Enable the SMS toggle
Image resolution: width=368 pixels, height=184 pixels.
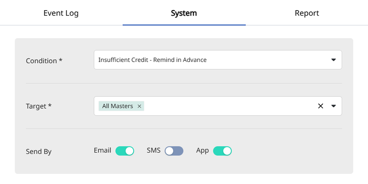tap(174, 151)
